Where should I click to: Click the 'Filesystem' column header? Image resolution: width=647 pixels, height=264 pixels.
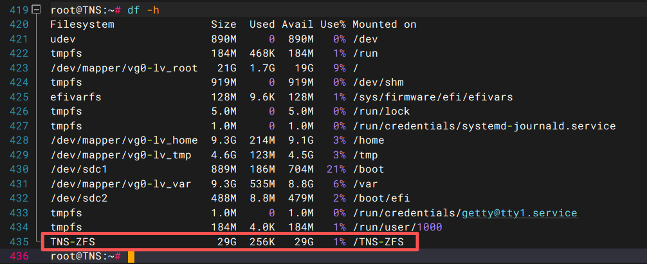tap(82, 24)
